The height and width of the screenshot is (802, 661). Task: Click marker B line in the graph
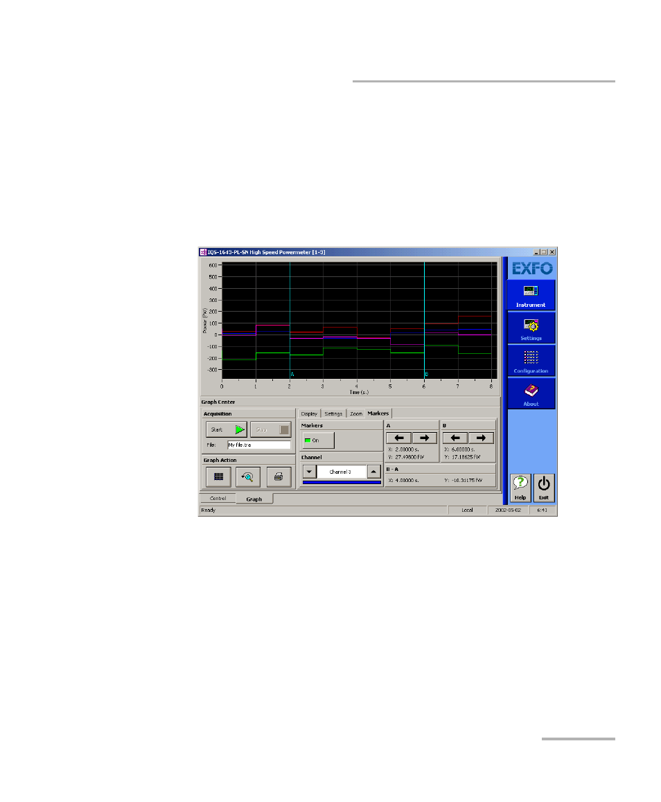(424, 321)
